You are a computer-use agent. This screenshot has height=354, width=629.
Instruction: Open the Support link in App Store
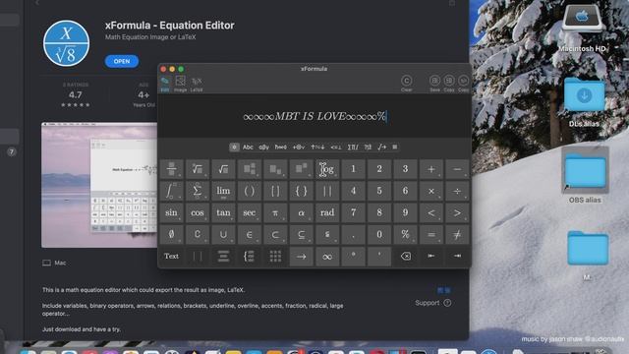tap(432, 303)
